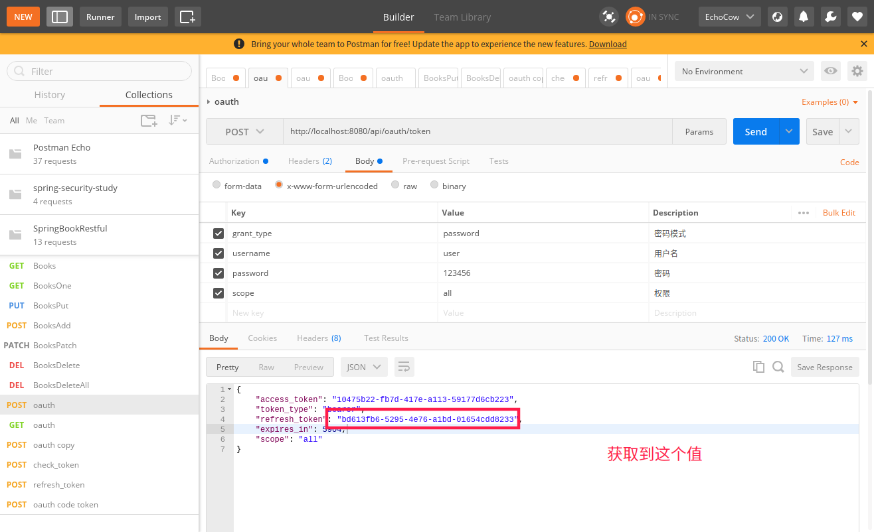
Task: Uncheck the scope parameter row
Action: click(x=218, y=293)
